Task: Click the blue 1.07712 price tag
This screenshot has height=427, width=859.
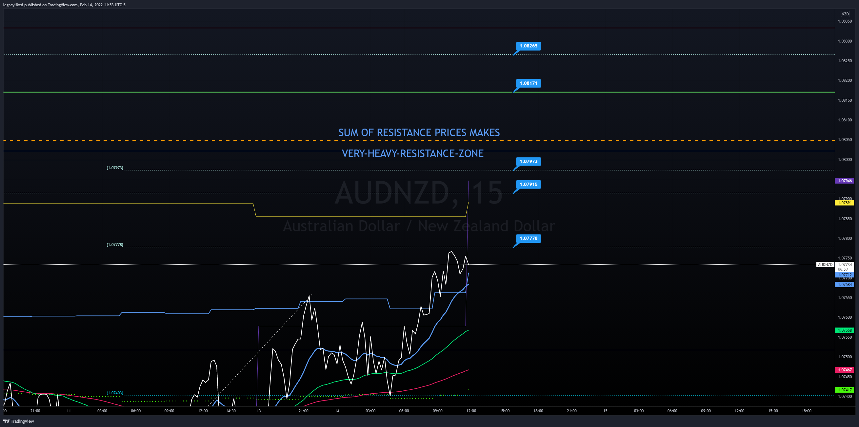Action: [844, 275]
